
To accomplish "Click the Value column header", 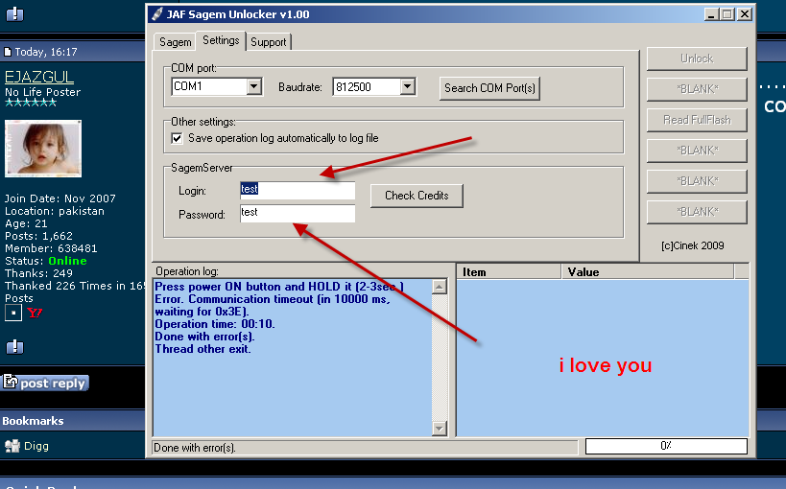I will [648, 272].
